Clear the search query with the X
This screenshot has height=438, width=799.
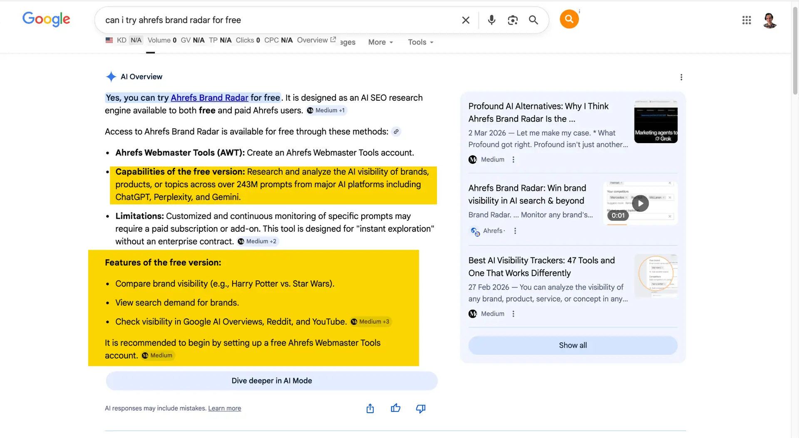(466, 20)
